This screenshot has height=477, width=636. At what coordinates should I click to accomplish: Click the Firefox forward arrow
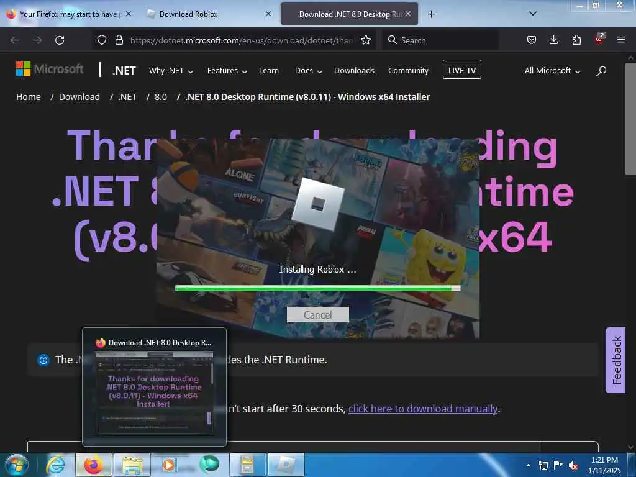coord(37,40)
